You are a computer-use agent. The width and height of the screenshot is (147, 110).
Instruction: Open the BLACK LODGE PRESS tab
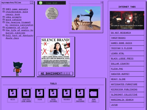click(x=127, y=58)
